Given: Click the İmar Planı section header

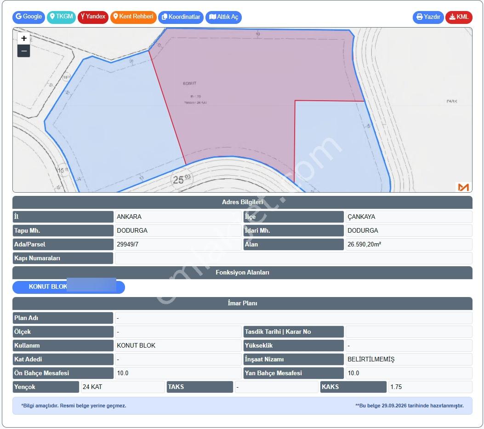Looking at the screenshot, I should click(x=242, y=303).
